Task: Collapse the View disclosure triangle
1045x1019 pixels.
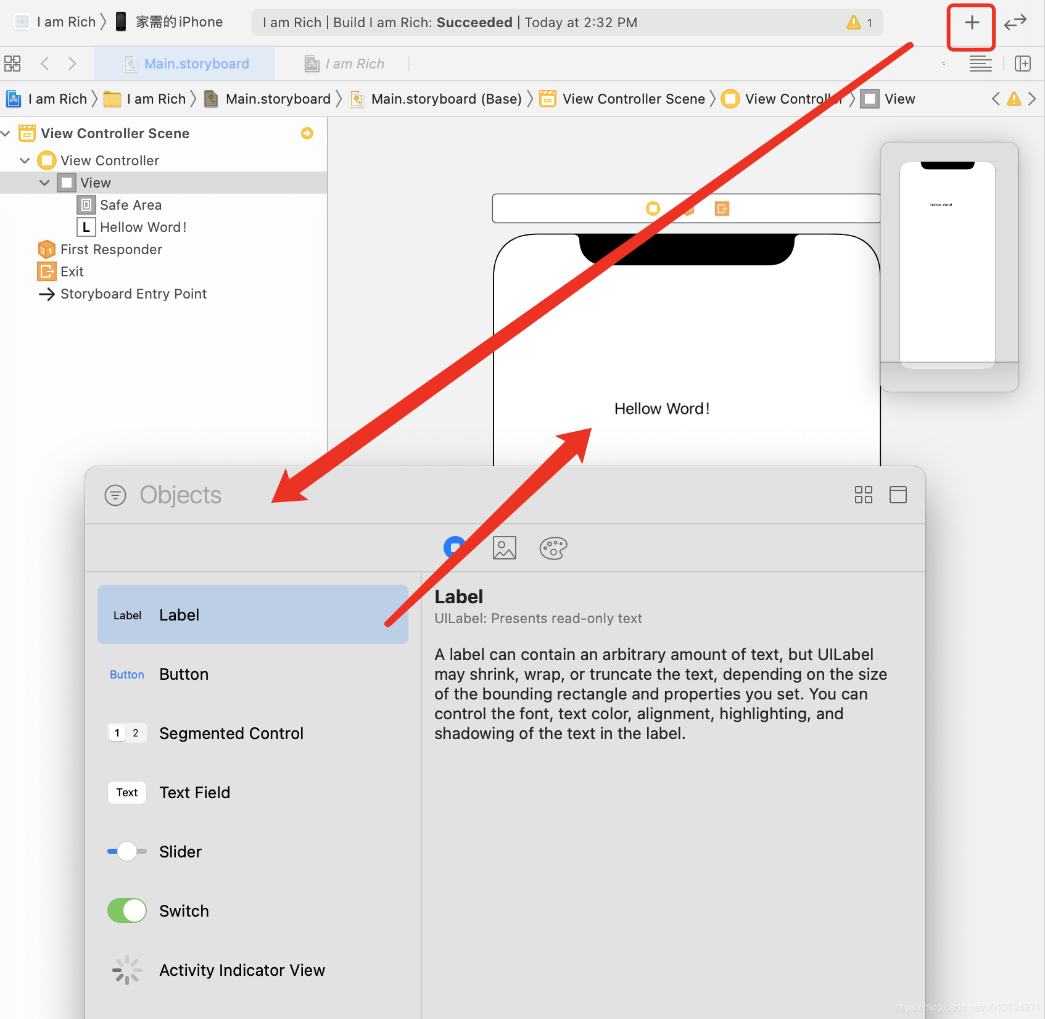Action: point(44,183)
